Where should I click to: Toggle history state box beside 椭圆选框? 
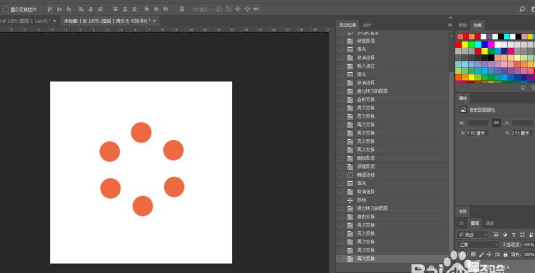point(340,175)
